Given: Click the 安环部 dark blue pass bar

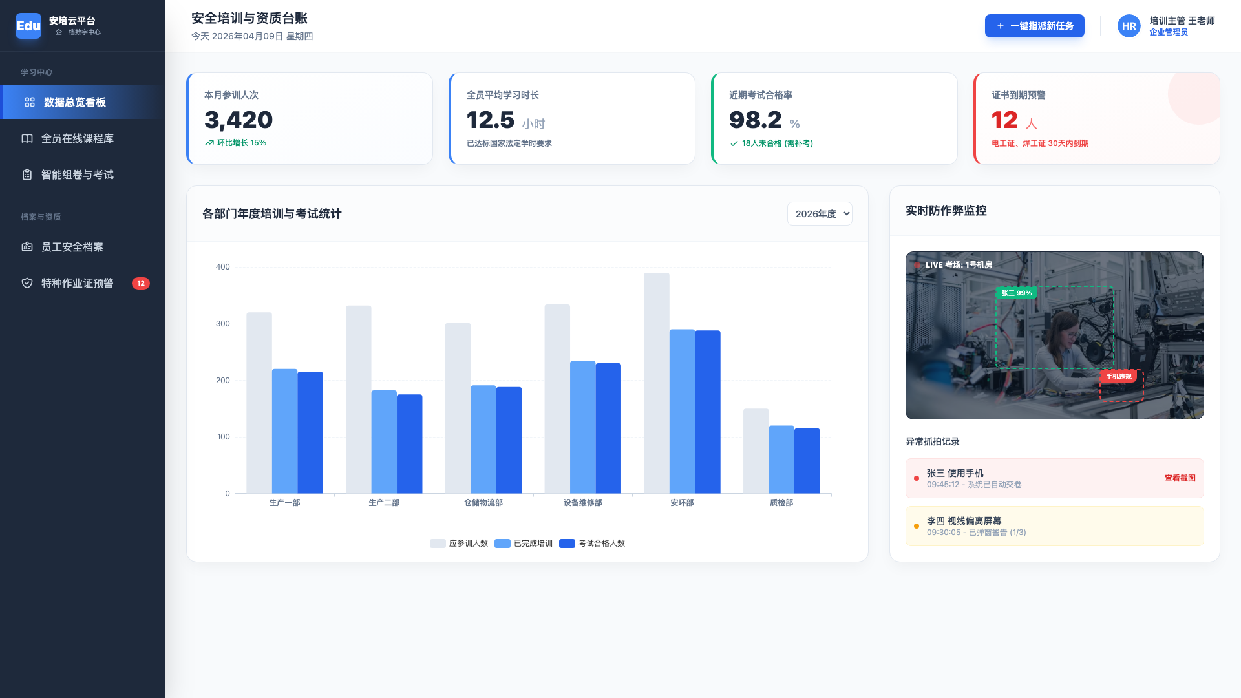Looking at the screenshot, I should [708, 412].
